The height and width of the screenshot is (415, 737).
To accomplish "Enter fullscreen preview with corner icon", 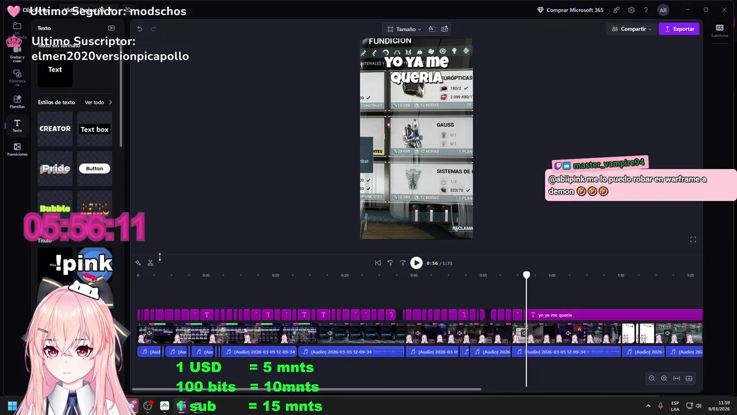I will [693, 240].
